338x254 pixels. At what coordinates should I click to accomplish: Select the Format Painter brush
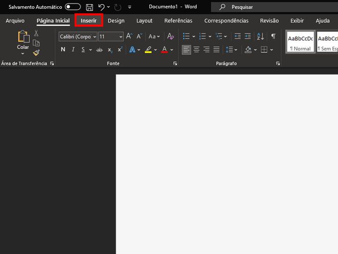click(36, 52)
